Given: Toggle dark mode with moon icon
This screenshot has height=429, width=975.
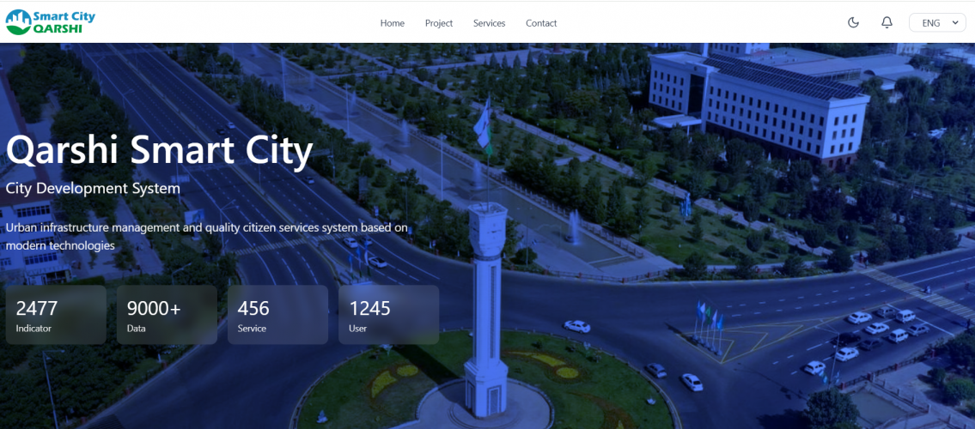Looking at the screenshot, I should tap(853, 23).
